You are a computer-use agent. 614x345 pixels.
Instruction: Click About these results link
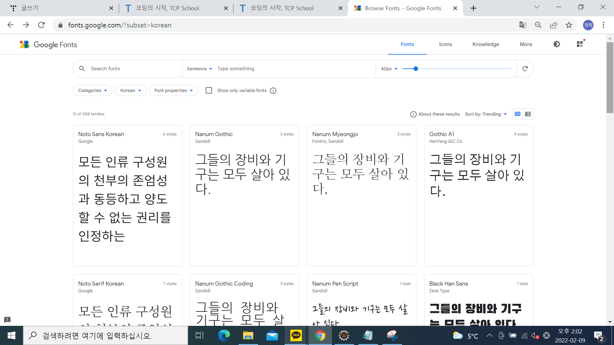435,114
